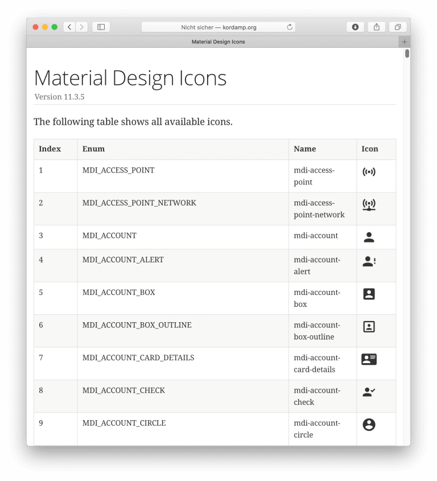Click the MDI_ACCOUNT_CIRCLE enum cell
437x481 pixels.
183,429
